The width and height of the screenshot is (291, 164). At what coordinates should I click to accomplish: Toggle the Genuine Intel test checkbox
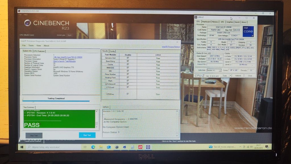point(128,58)
